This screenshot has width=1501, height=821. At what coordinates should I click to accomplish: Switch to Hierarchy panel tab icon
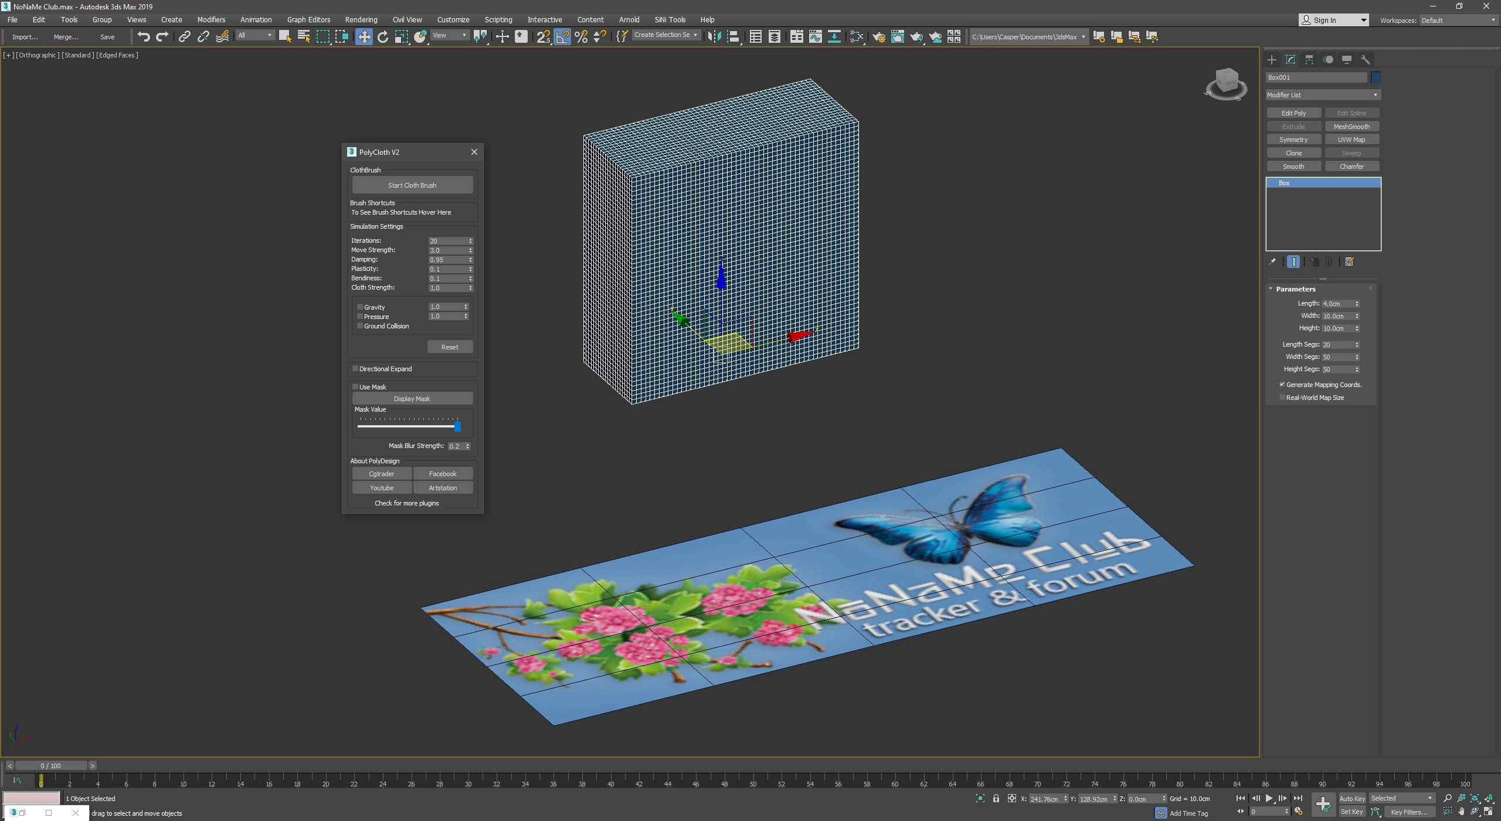[1309, 59]
